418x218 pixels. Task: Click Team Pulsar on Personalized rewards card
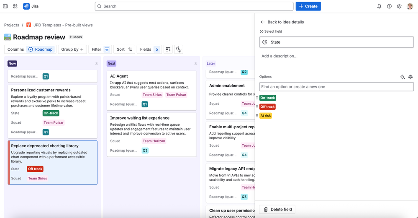click(54, 122)
